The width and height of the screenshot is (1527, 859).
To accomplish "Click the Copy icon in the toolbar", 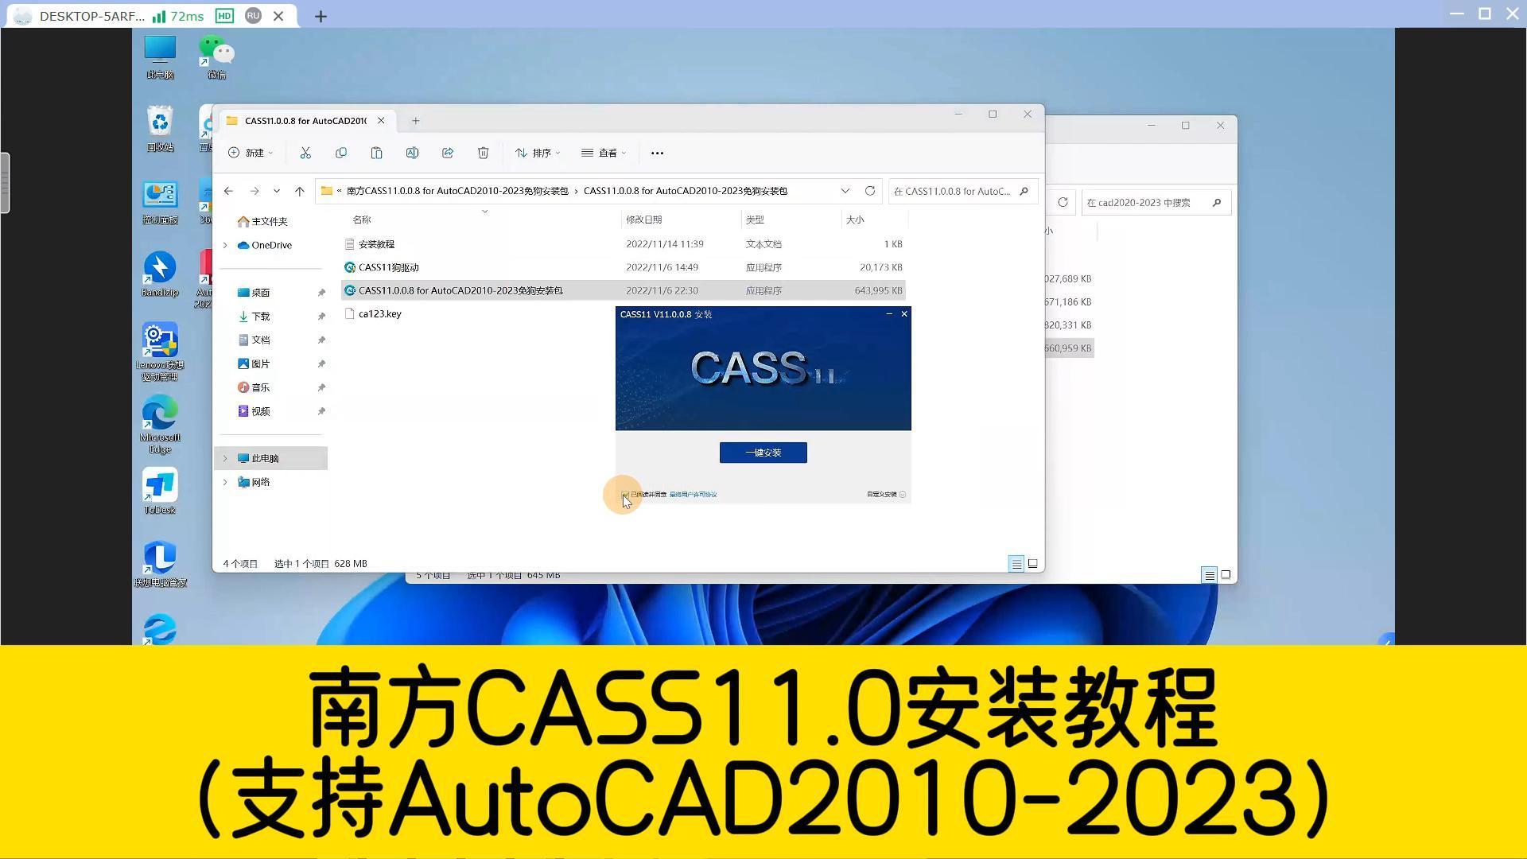I will [x=341, y=153].
